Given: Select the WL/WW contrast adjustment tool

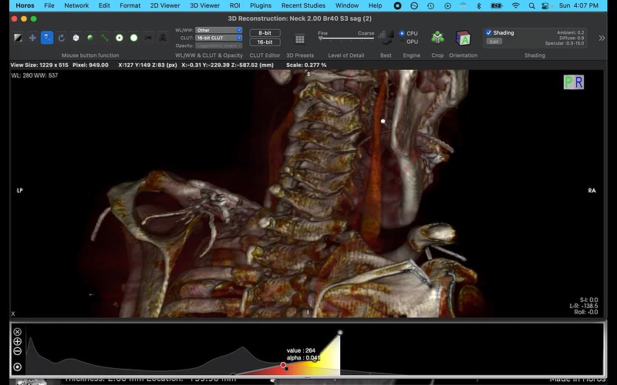Looking at the screenshot, I should coord(19,37).
